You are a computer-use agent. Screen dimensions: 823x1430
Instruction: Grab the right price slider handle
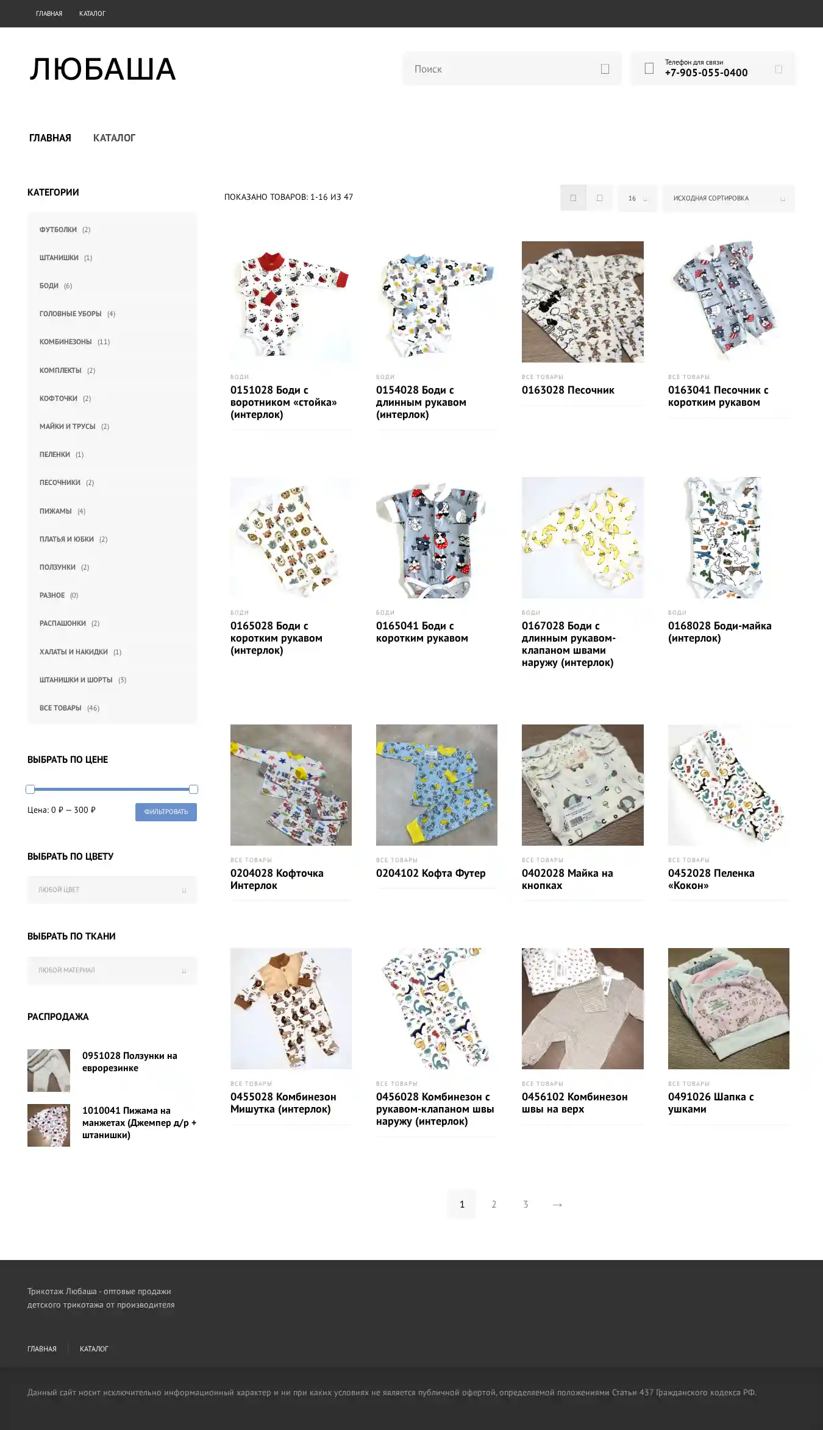click(193, 790)
